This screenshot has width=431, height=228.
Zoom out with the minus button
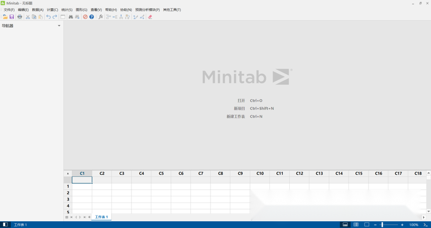click(x=375, y=225)
